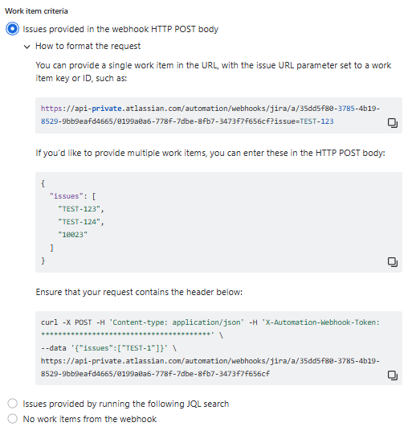Click the "TEST-124", line in JSON body
The height and width of the screenshot is (435, 412).
[x=81, y=222]
